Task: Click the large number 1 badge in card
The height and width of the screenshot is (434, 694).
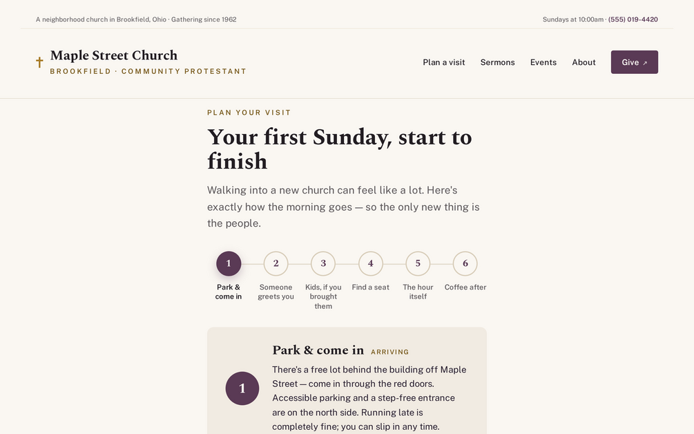Action: 242,388
